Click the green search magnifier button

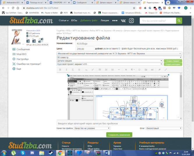(x=179, y=21)
